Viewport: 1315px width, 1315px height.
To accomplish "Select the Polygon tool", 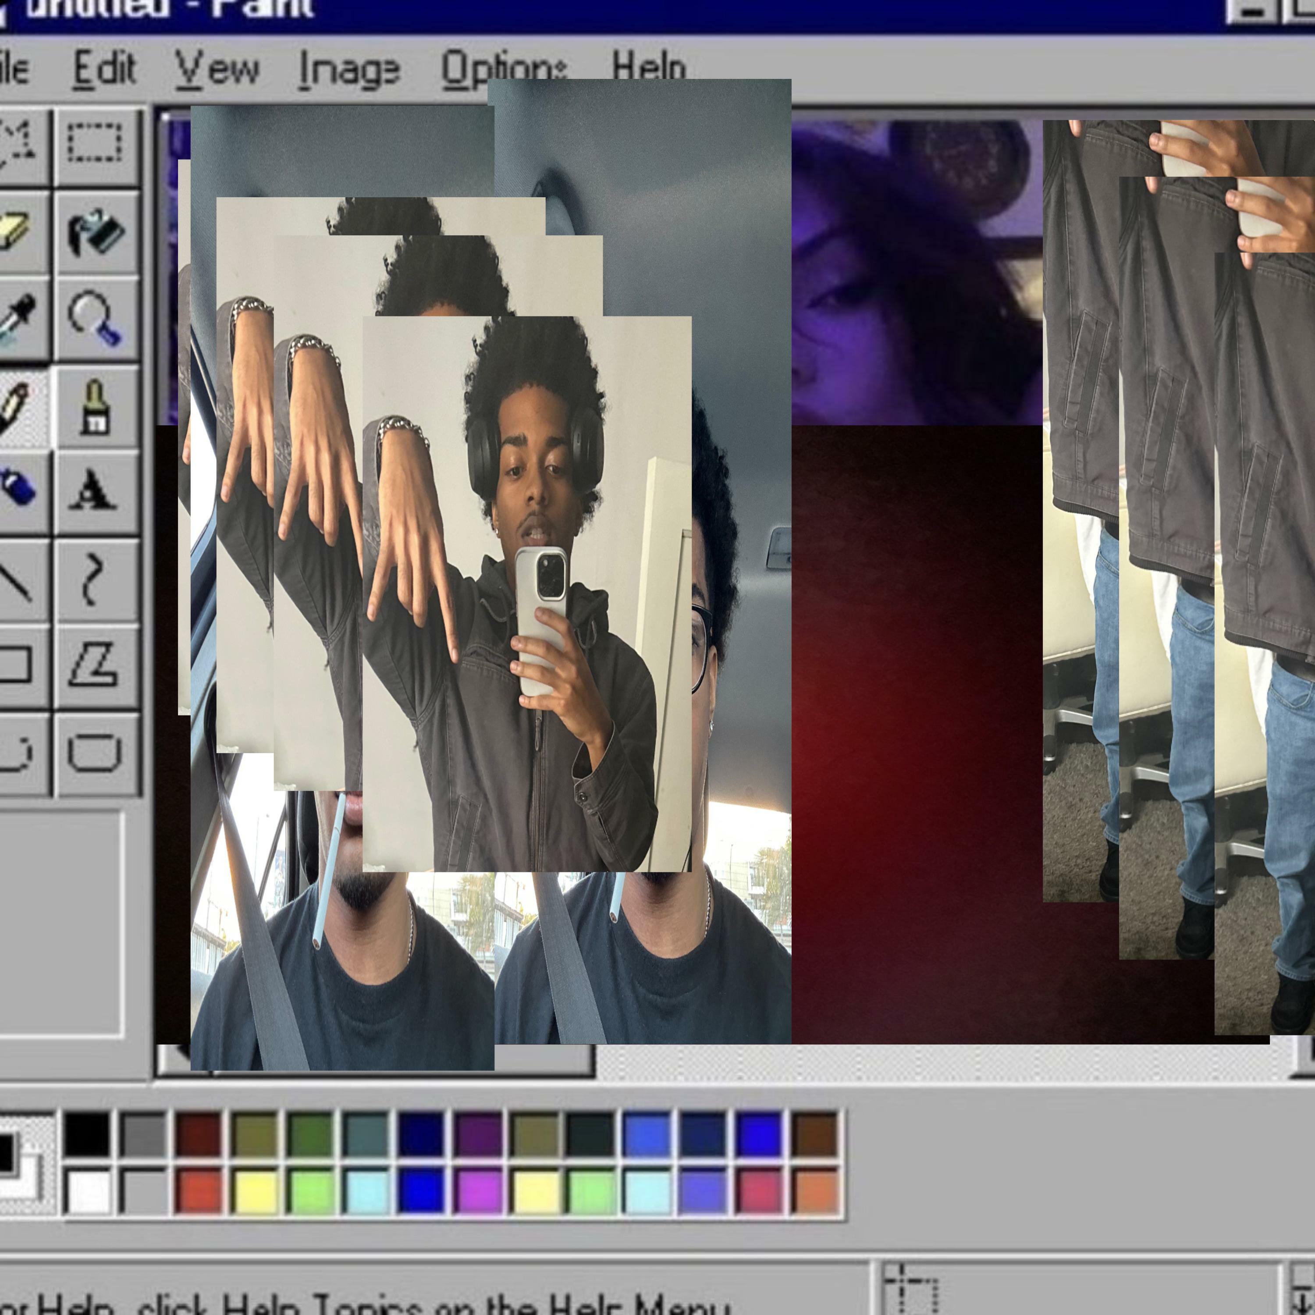I will click(x=95, y=665).
